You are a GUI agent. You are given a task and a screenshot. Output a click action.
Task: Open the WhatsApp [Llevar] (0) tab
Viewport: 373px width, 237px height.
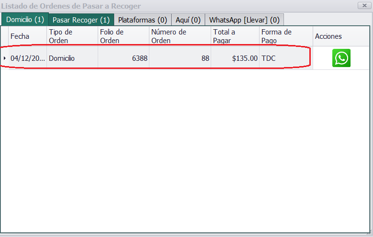tap(244, 20)
